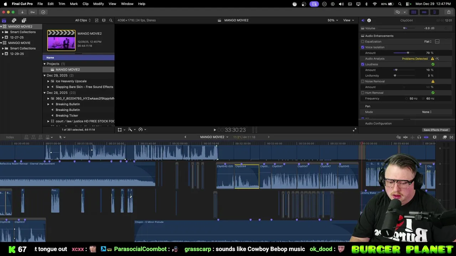Open the browser search magnifier

[x=111, y=20]
